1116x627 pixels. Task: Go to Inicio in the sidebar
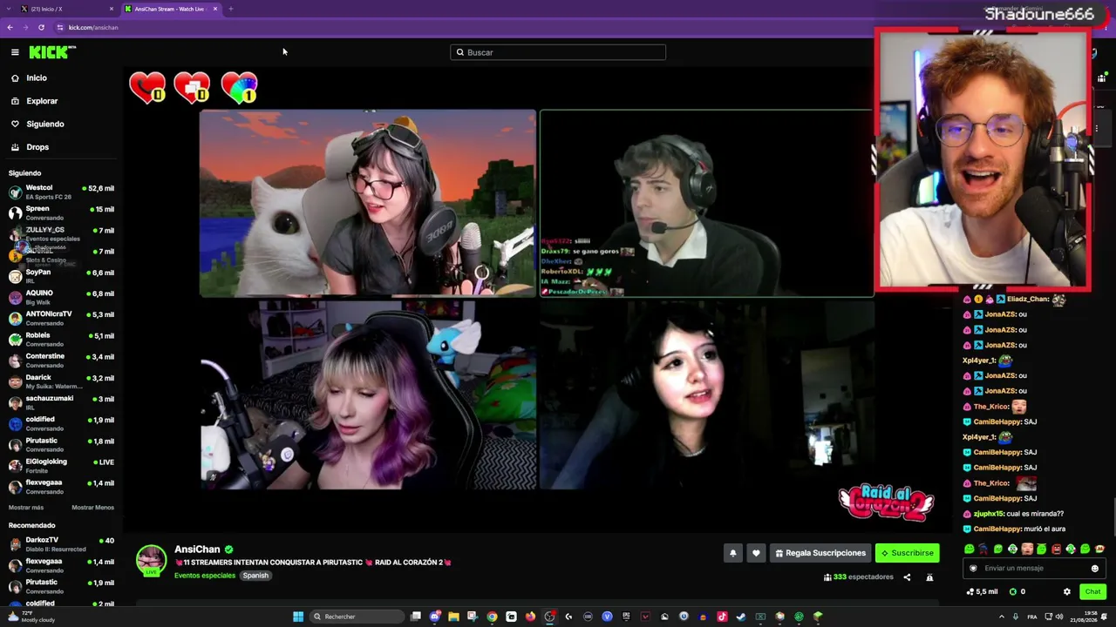(29, 78)
